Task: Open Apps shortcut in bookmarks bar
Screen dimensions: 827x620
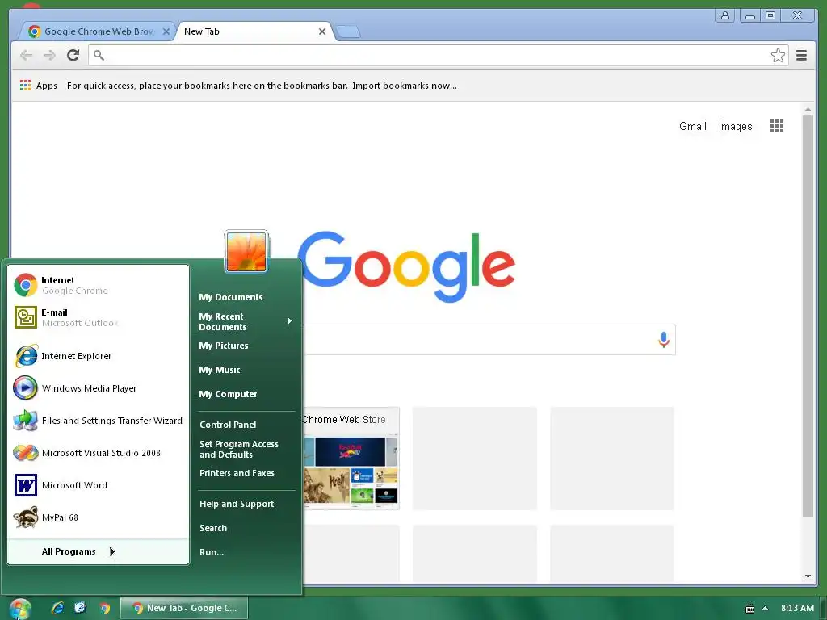Action: [39, 86]
